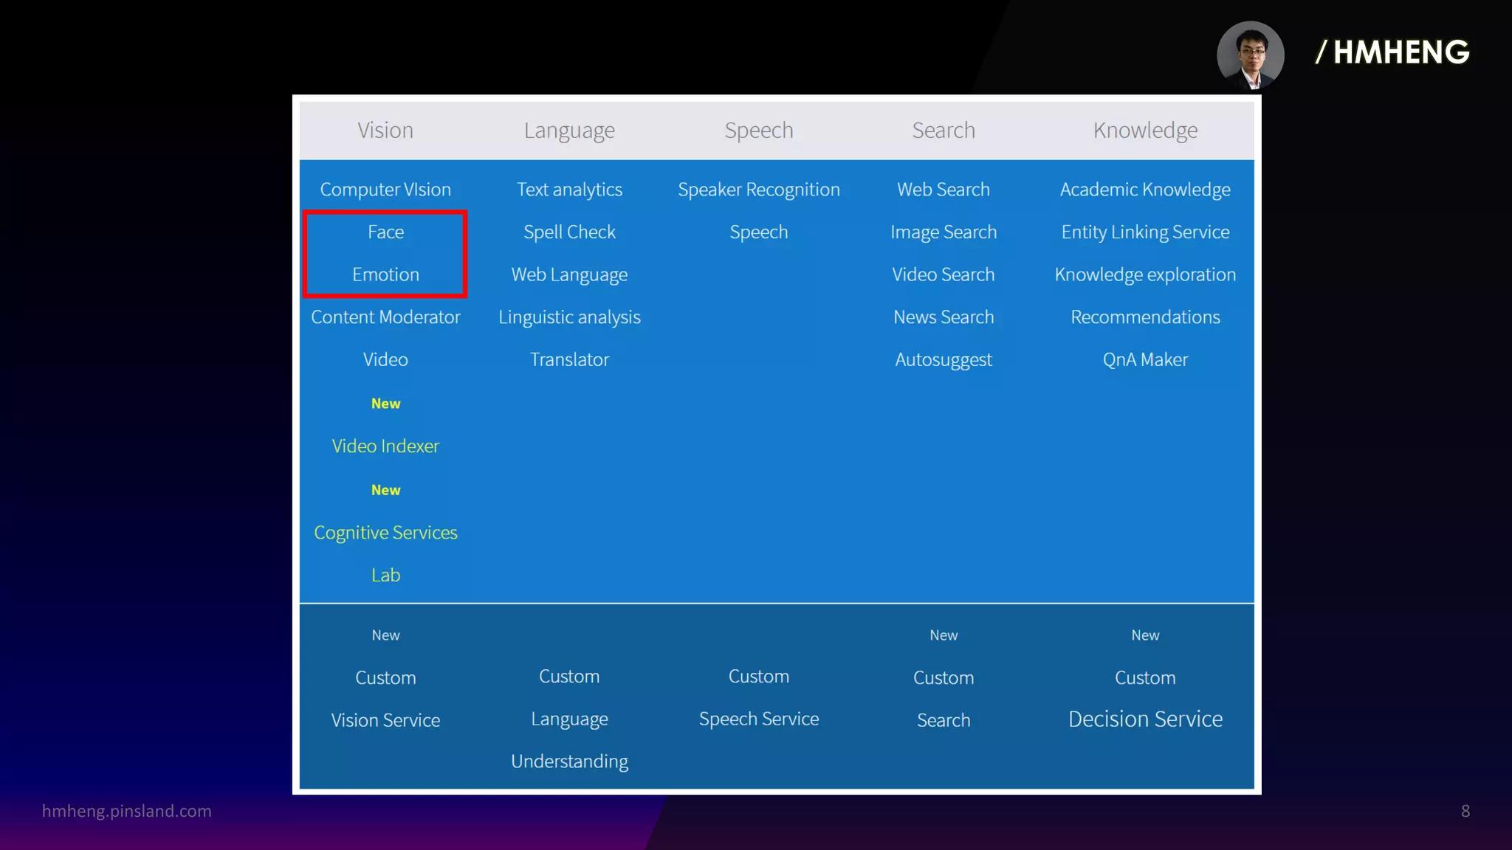Open the Knowledge category header
The image size is (1512, 850).
click(x=1145, y=131)
